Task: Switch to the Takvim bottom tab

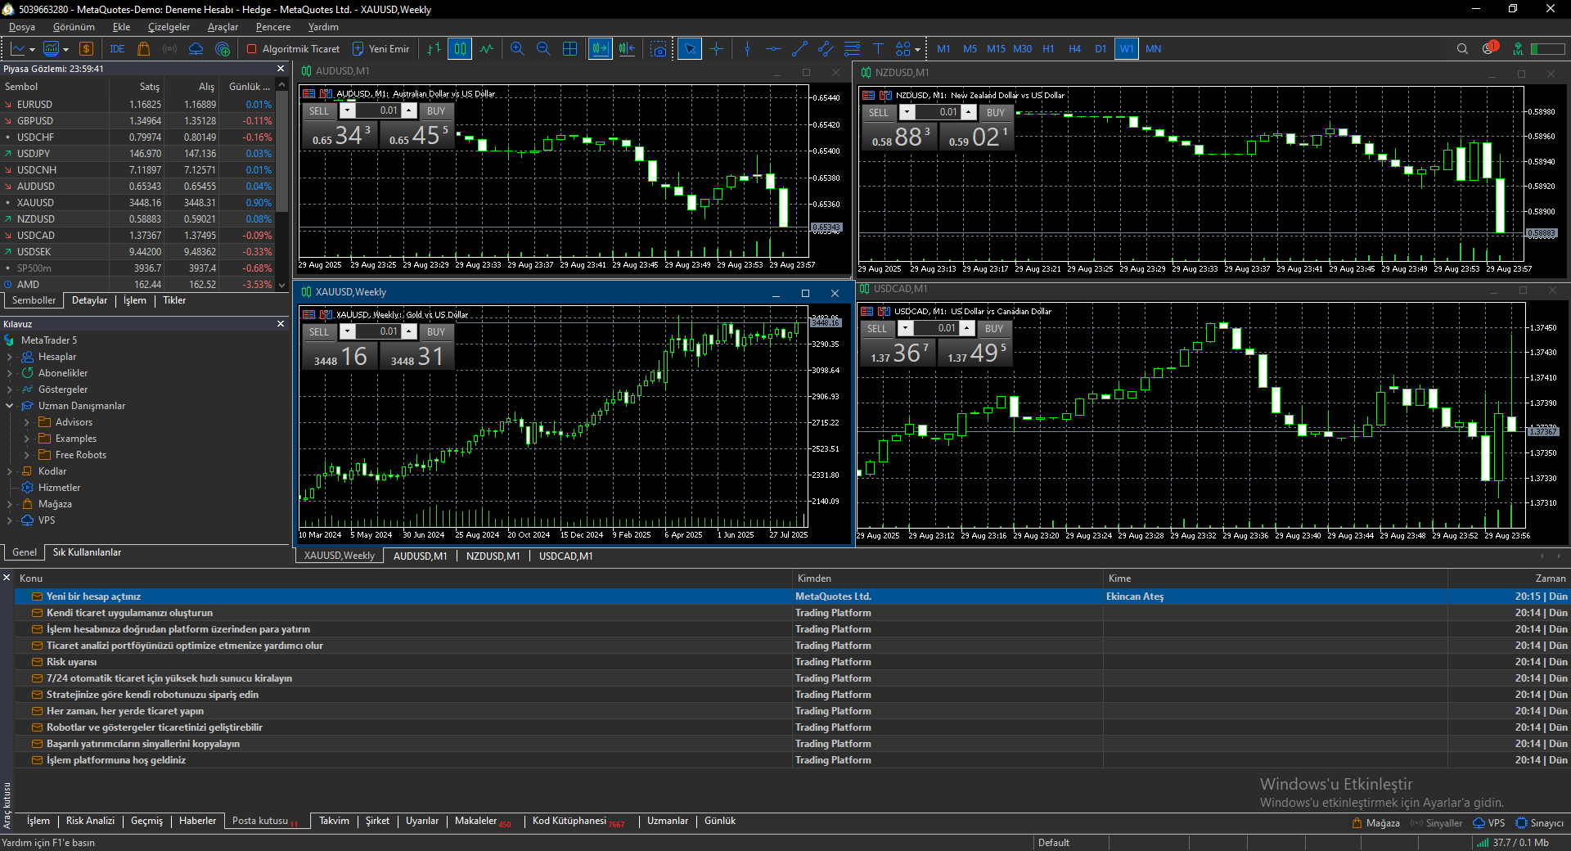Action: point(335,821)
